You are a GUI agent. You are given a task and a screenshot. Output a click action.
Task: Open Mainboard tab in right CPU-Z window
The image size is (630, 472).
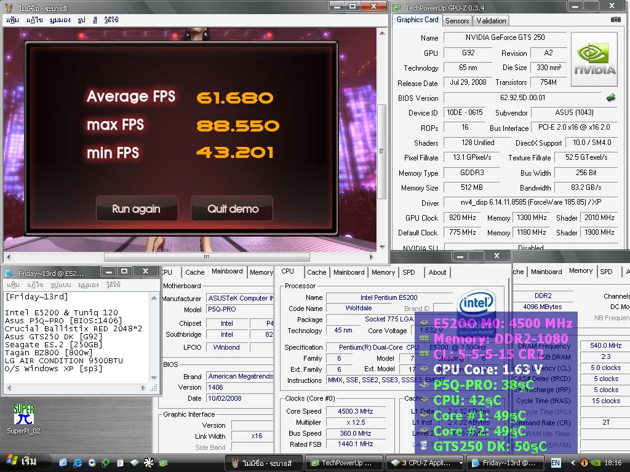coord(546,272)
